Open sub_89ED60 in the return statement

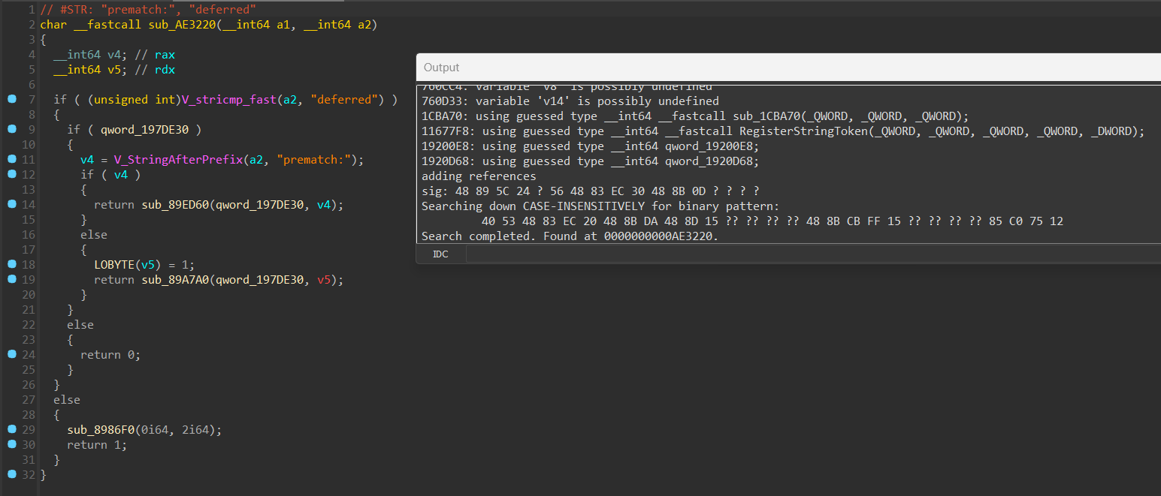pos(177,205)
